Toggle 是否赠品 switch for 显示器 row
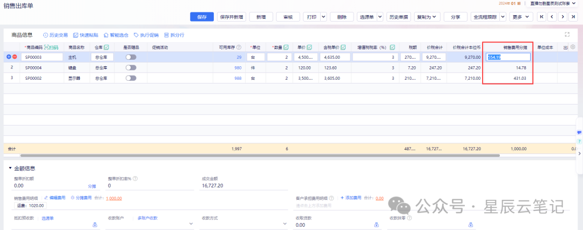This screenshot has width=583, height=230. (131, 78)
